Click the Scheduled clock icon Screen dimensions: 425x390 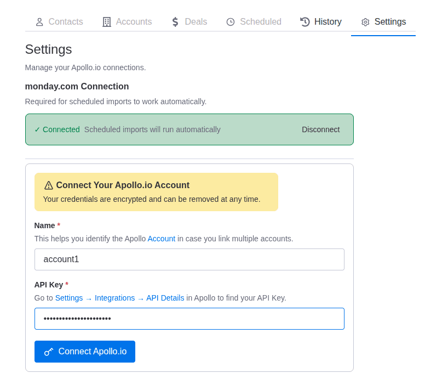coord(231,22)
